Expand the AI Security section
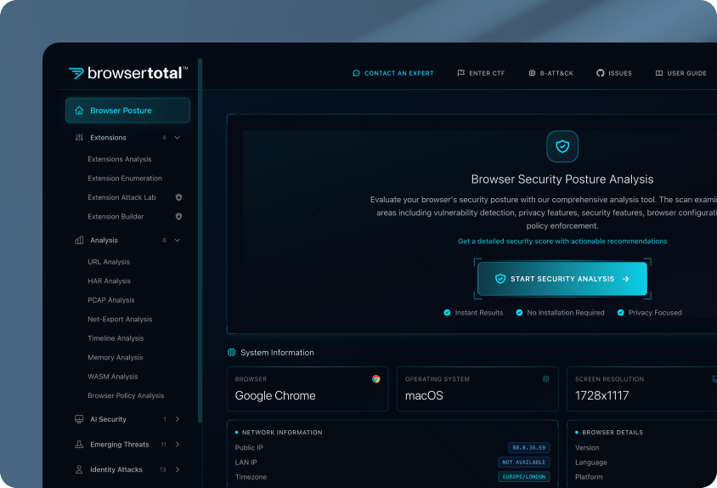 pyautogui.click(x=178, y=419)
